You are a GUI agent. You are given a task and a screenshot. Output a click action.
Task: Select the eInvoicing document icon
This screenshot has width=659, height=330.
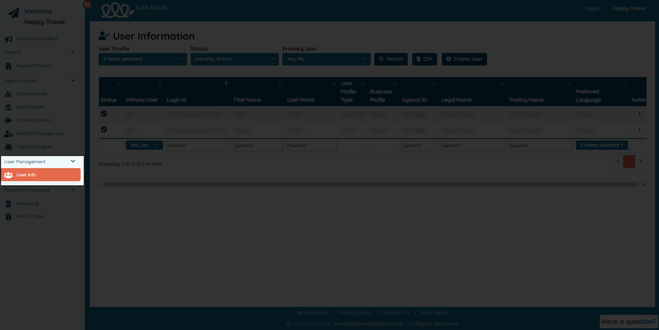coord(8,203)
